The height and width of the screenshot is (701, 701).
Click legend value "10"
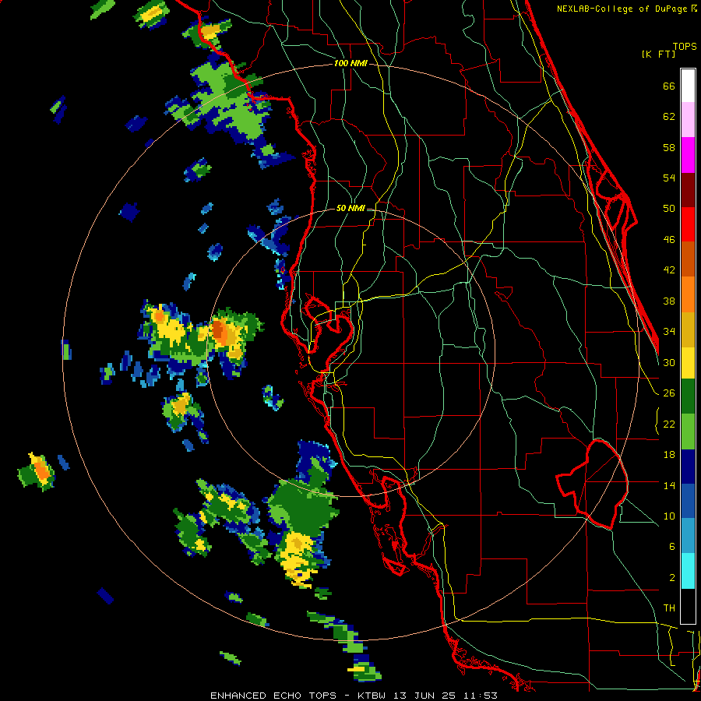click(x=669, y=516)
